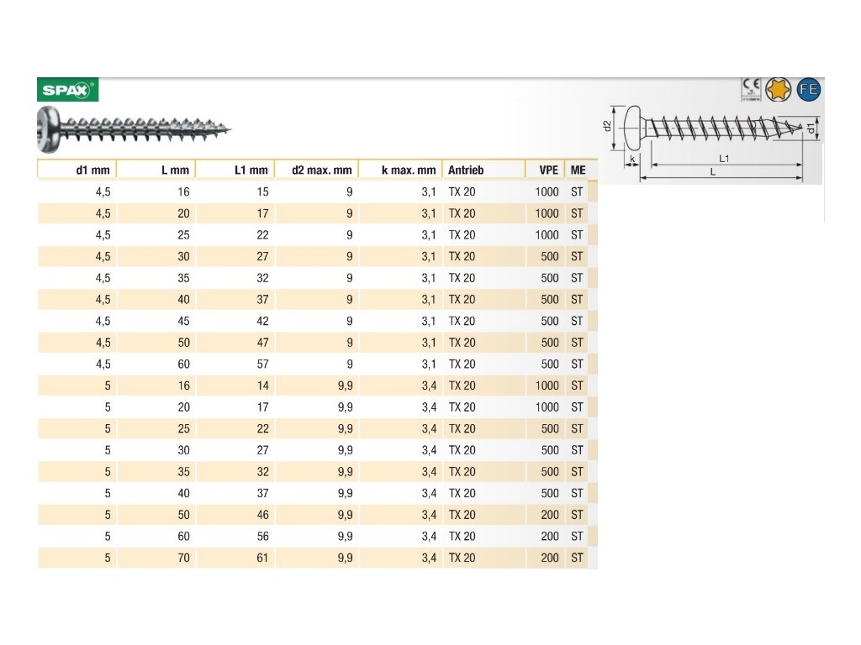Click the pan head screw photo
The width and height of the screenshot is (861, 645).
(x=135, y=129)
